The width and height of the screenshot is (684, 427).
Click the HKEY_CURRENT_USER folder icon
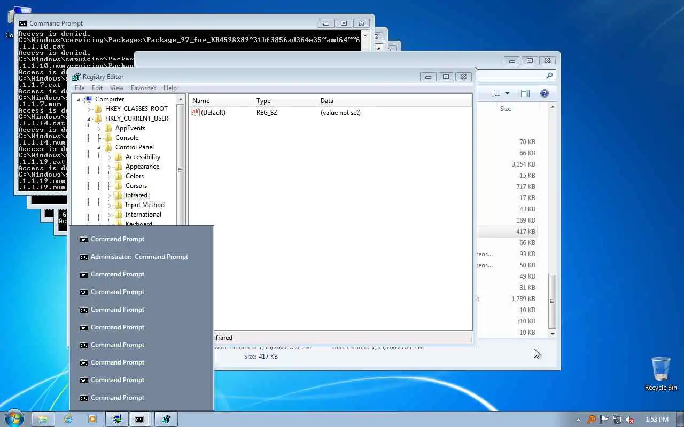click(x=98, y=118)
